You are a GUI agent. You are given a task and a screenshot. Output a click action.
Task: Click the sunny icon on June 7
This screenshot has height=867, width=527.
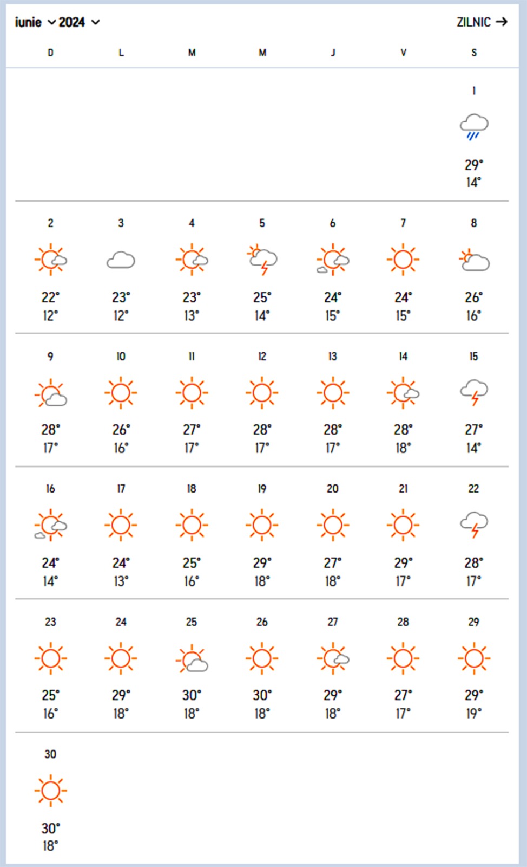[403, 260]
